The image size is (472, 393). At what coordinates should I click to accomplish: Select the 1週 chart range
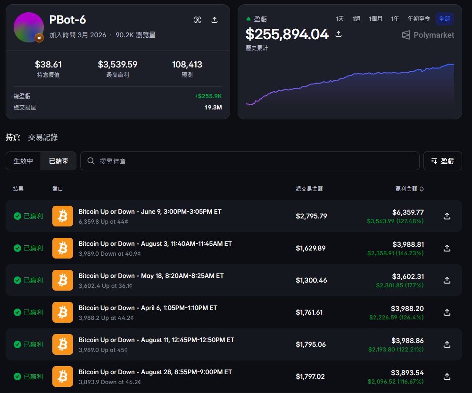356,19
